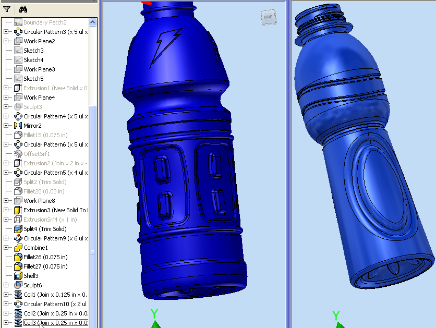Screen dimensions: 436x328
Task: Click the filter funnel icon in browser
Action: tap(7, 9)
